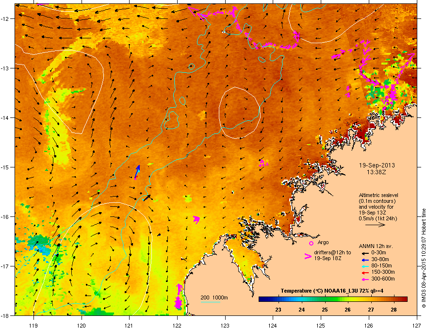Click the date label 19-Sep-2013
Screen dimensions: 427x330
point(377,165)
